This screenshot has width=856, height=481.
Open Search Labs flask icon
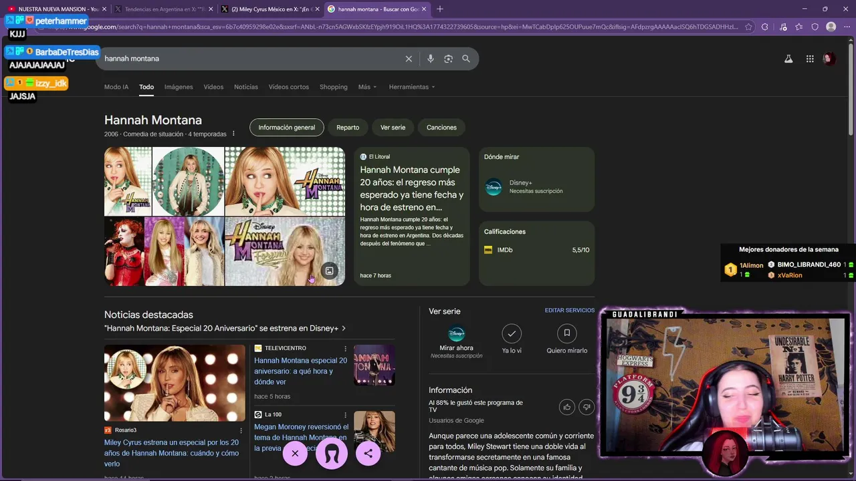point(788,59)
